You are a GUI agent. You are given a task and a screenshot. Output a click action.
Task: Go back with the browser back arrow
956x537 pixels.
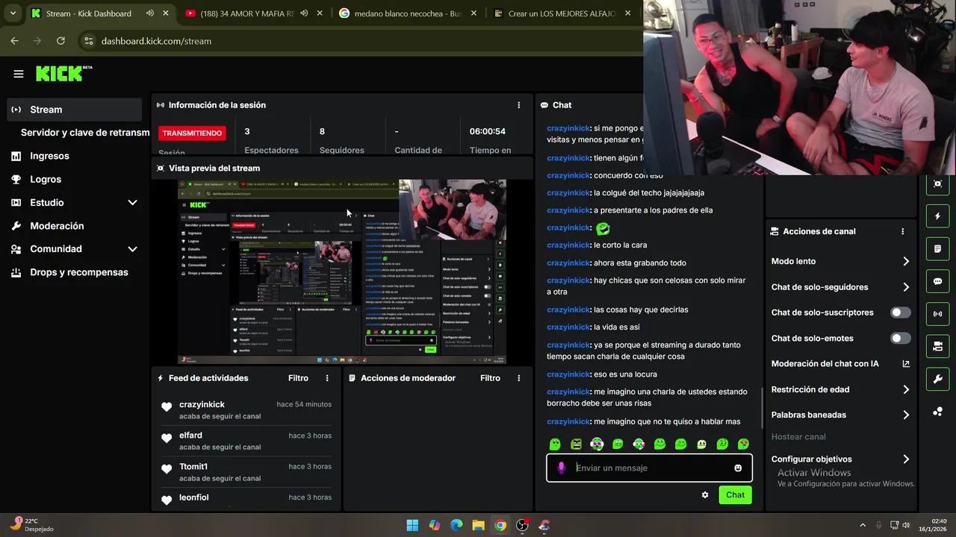(14, 41)
